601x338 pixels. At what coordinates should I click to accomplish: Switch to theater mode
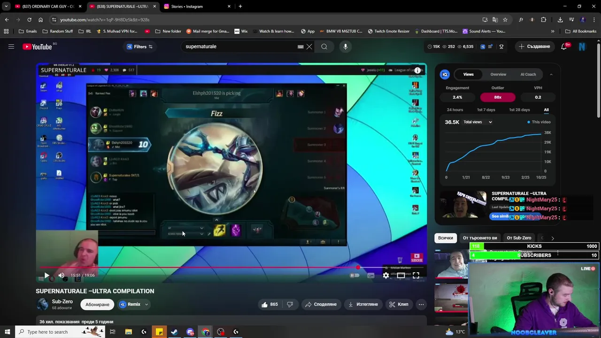401,276
